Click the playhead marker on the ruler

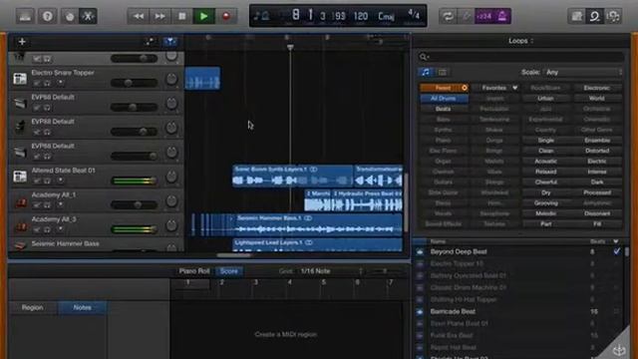(x=290, y=48)
